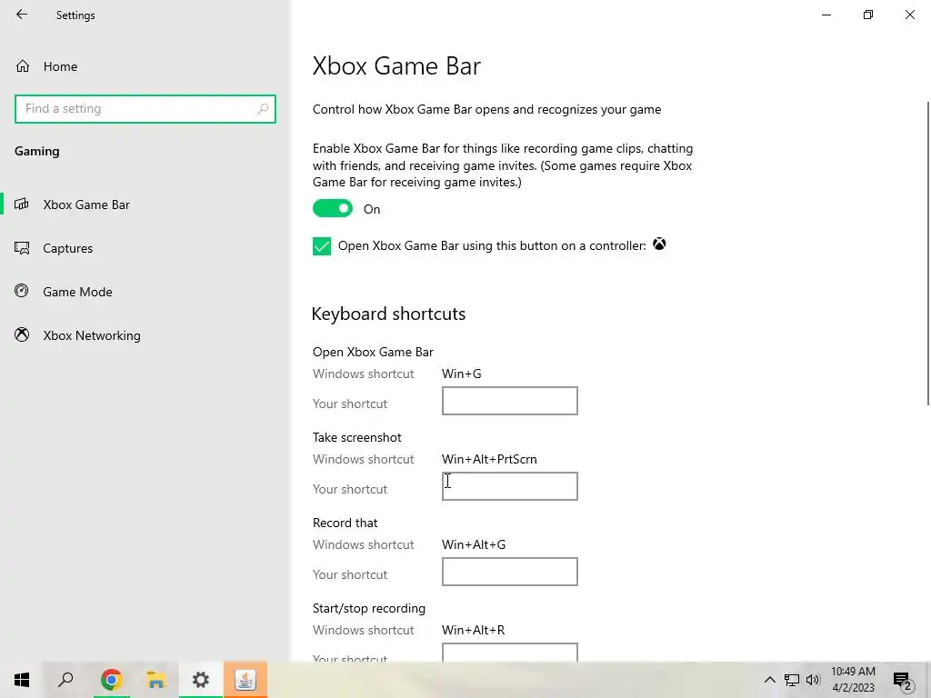Click the Settings gear on the taskbar
Screen dimensions: 931x698
(x=201, y=680)
